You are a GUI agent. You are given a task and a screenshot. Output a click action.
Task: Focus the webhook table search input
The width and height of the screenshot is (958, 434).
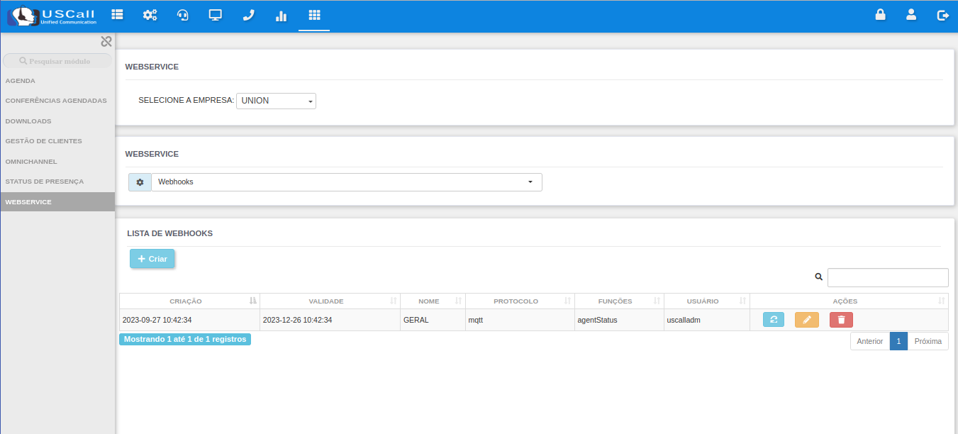tap(888, 277)
